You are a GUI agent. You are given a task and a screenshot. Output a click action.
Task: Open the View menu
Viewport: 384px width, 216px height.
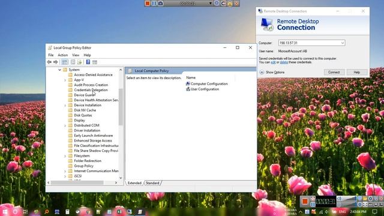point(76,55)
